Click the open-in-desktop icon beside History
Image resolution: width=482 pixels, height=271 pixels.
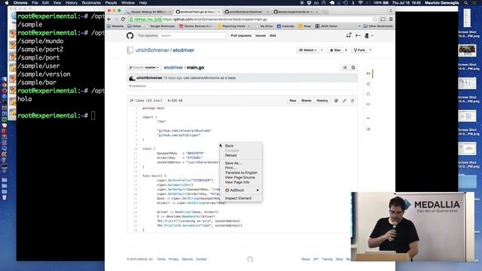coord(336,101)
